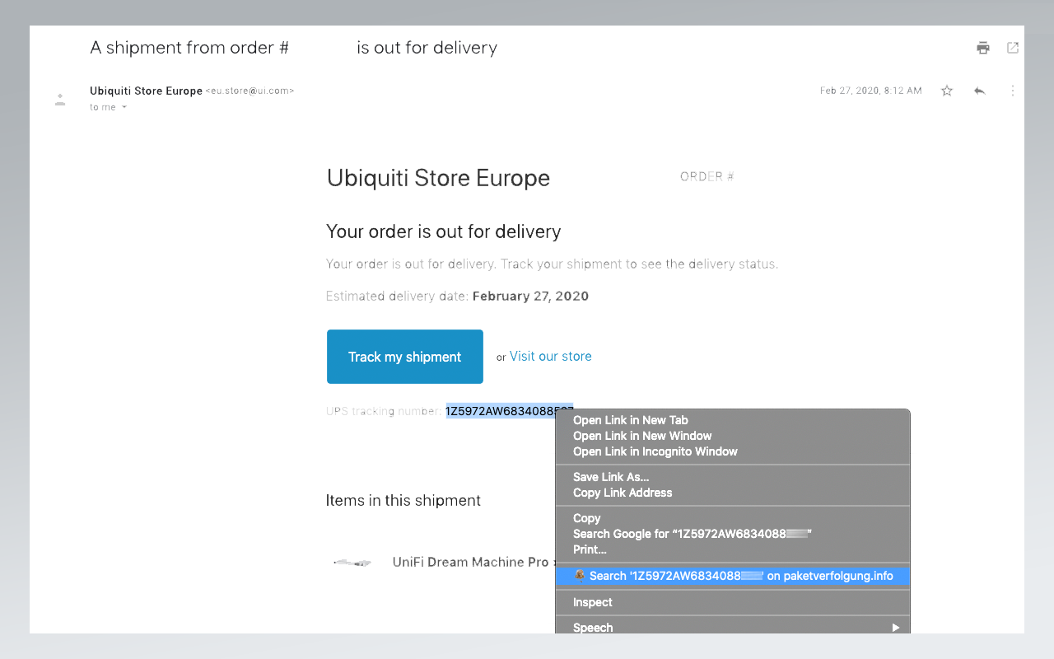This screenshot has width=1054, height=659.
Task: Open the 'Visit our store' link
Action: coord(550,356)
